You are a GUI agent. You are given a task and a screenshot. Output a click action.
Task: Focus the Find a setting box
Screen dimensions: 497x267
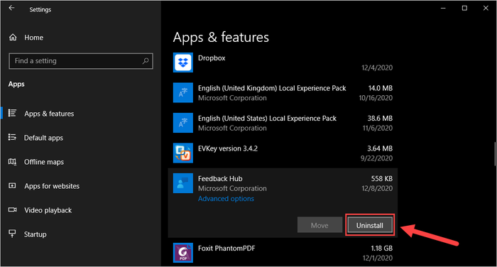pyautogui.click(x=81, y=61)
